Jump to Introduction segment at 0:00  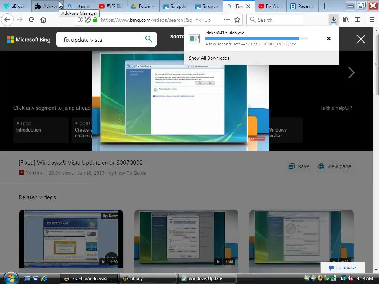pos(41,130)
